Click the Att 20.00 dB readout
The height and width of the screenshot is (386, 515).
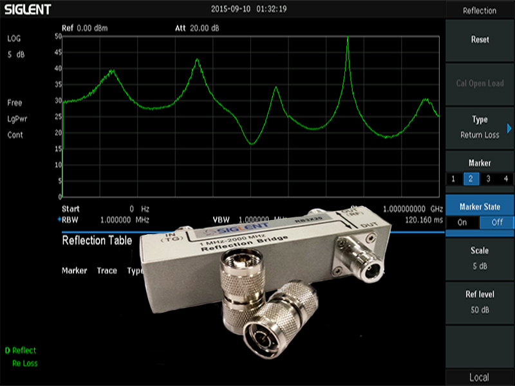pyautogui.click(x=197, y=28)
